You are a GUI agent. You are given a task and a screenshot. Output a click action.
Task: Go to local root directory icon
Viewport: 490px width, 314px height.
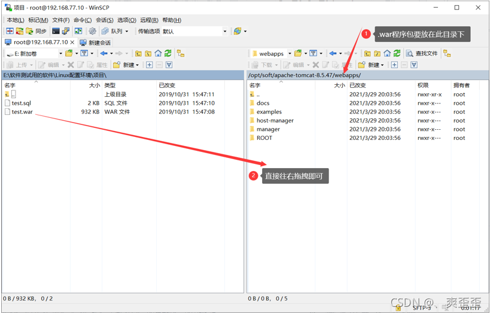[148, 53]
